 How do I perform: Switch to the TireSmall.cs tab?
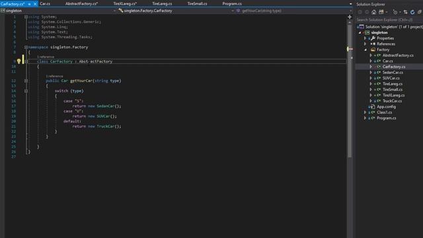coord(197,4)
